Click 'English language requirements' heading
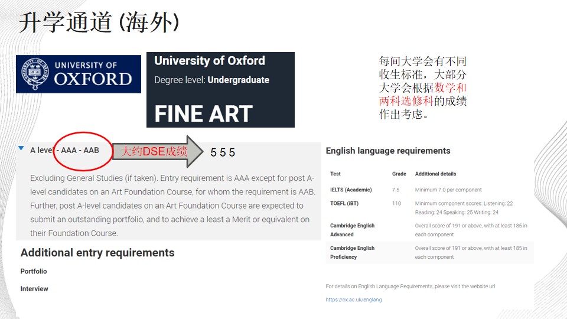 point(388,151)
